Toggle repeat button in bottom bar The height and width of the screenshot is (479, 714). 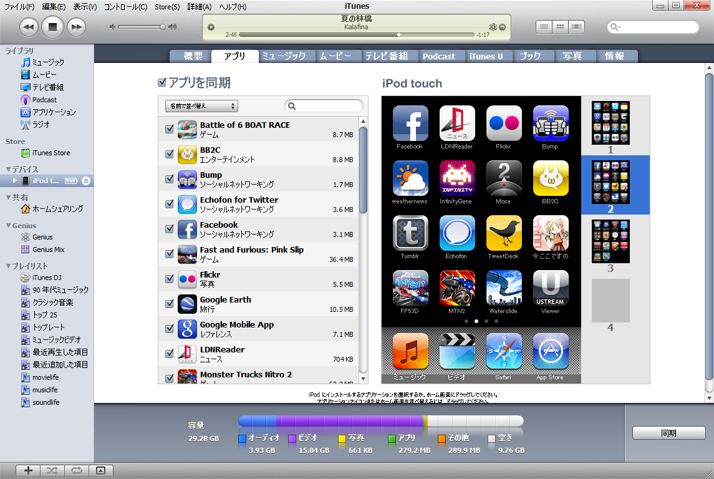click(x=77, y=470)
